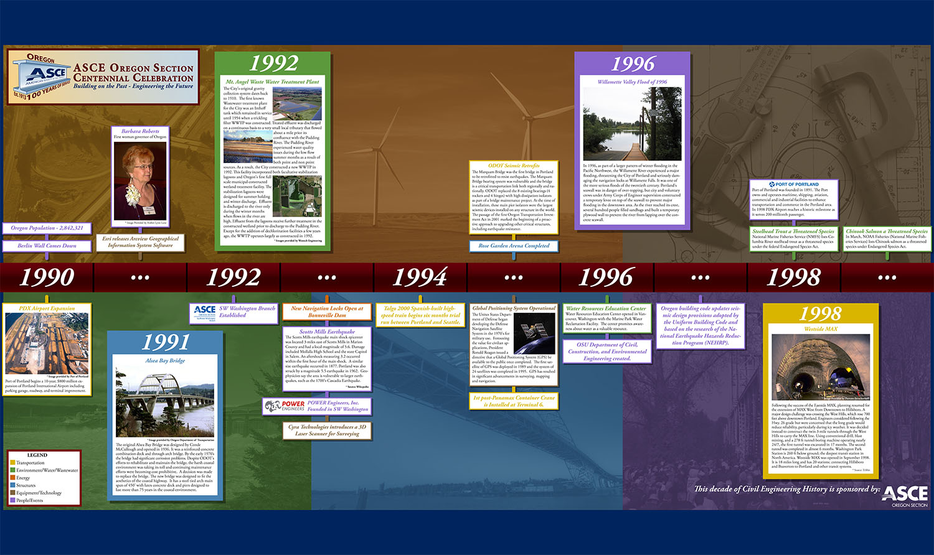
Task: Click "POWER Engineers, Inc. Founded in SW Washington"
Action: [337, 406]
